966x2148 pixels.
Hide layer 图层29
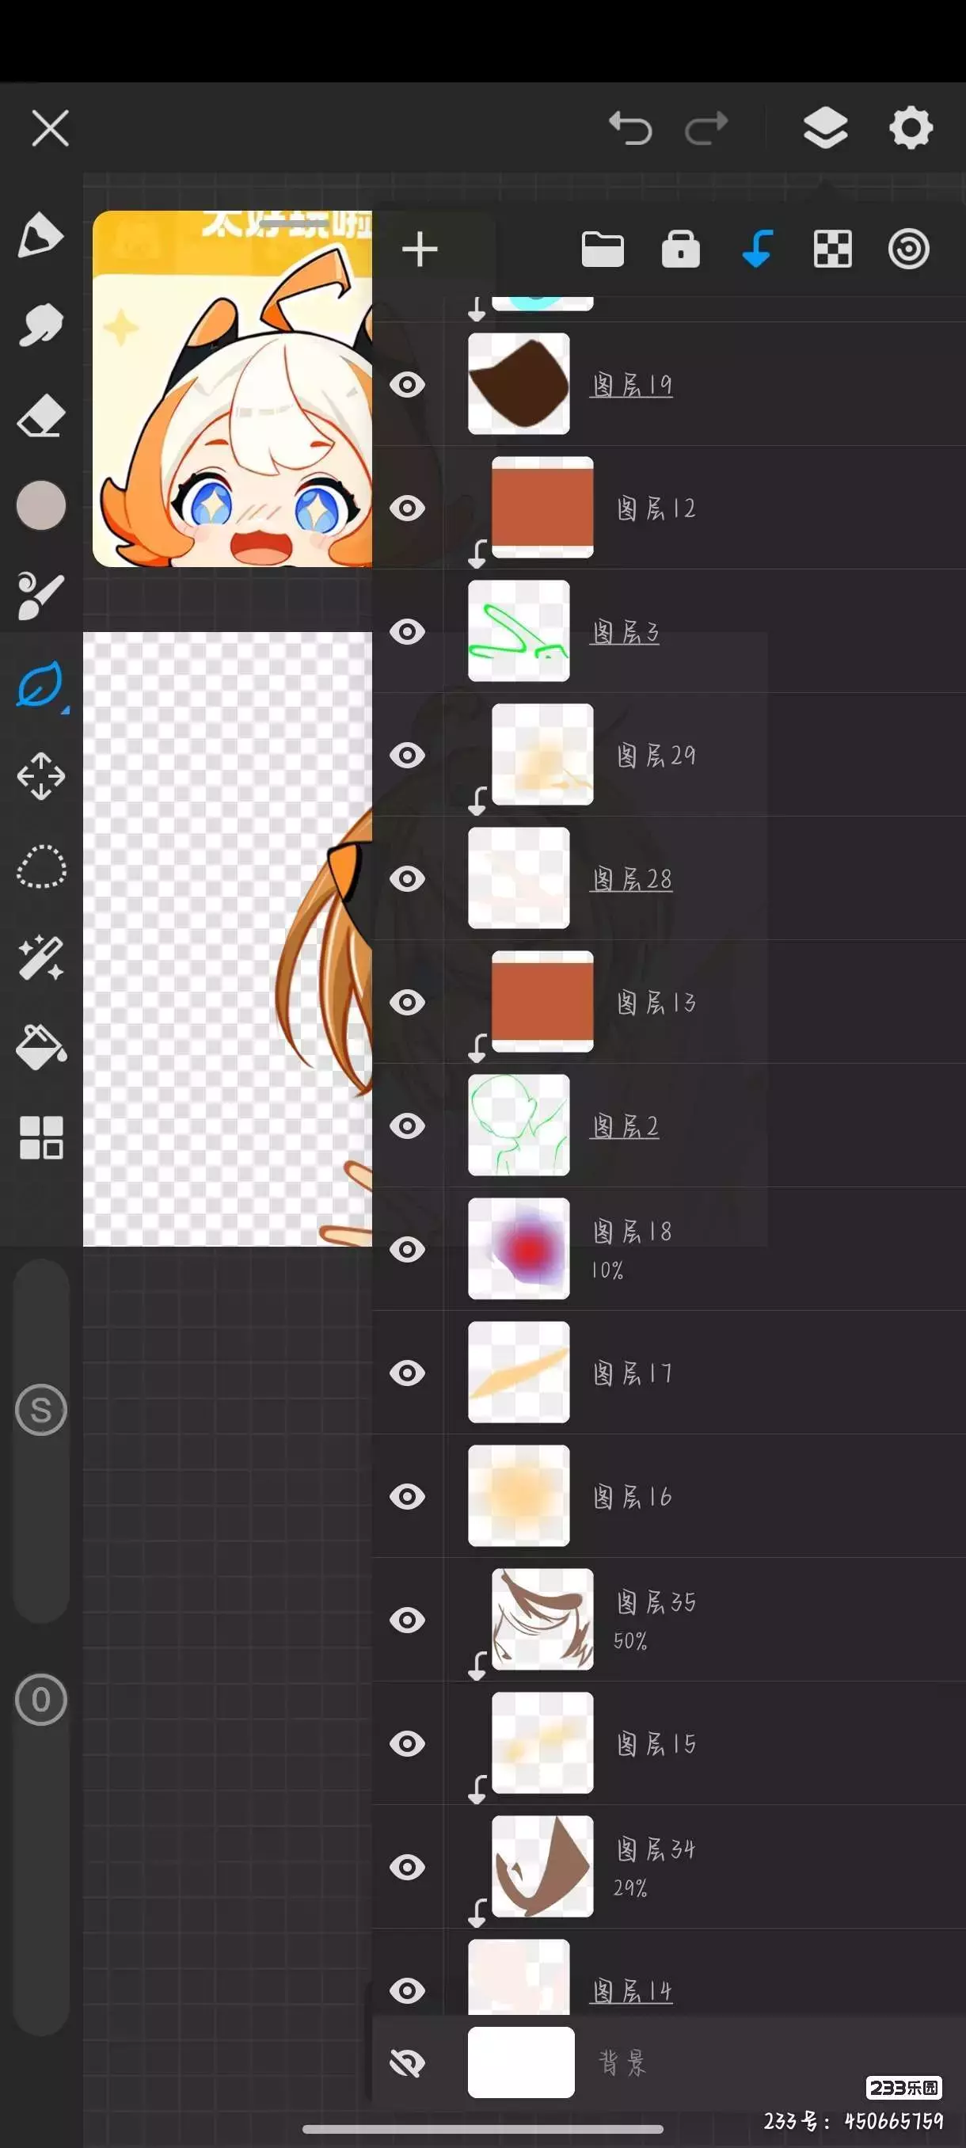408,755
